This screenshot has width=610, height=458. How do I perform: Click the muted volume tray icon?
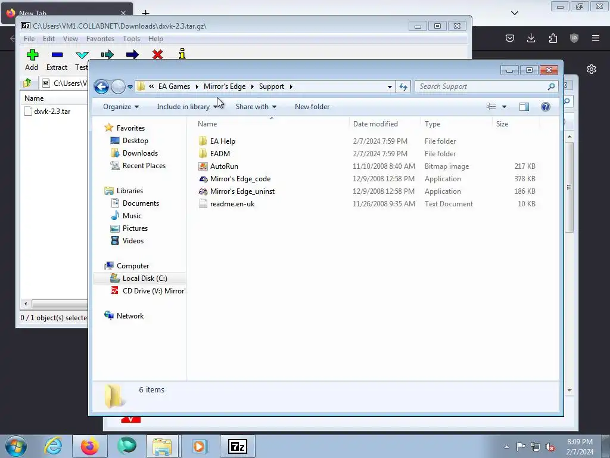550,447
